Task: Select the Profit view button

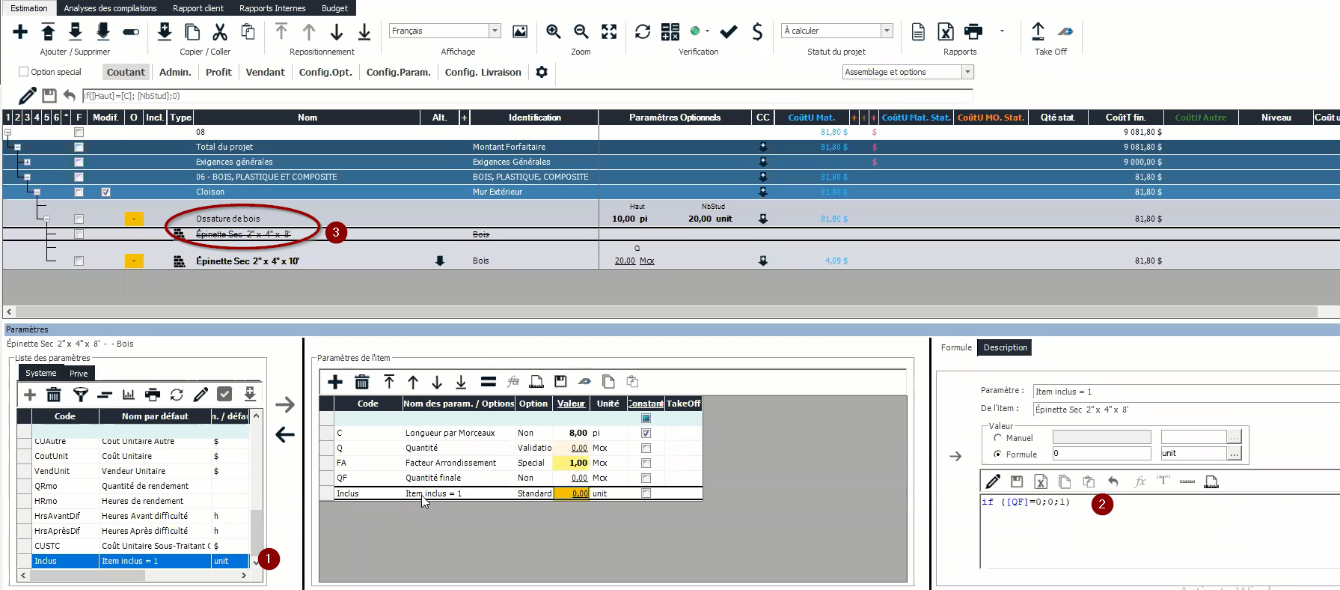Action: [218, 72]
